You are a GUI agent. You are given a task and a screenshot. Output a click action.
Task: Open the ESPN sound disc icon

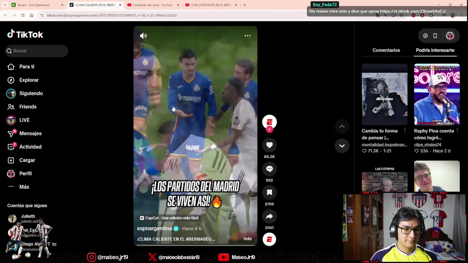tap(269, 239)
